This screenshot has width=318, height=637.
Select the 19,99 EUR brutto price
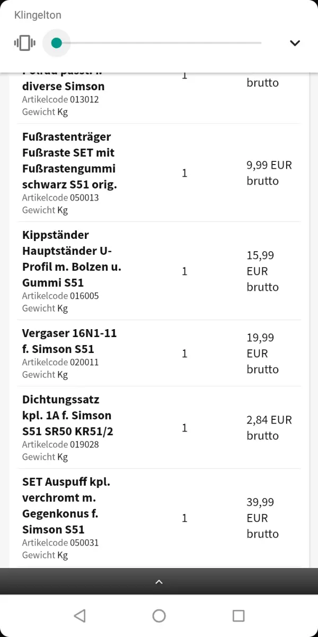262,354
